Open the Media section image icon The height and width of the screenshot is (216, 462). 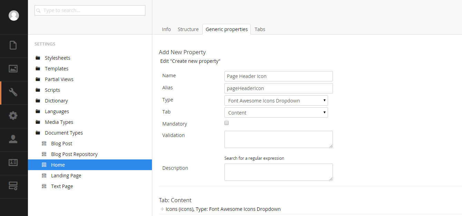(13, 69)
